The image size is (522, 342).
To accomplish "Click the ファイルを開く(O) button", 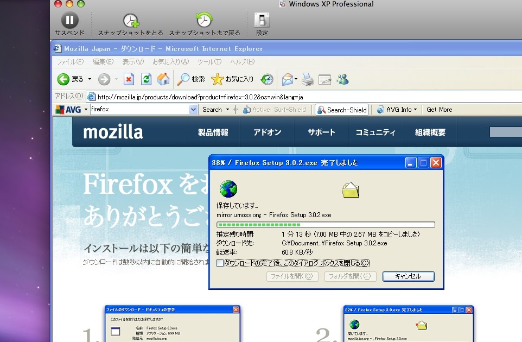I will point(292,276).
